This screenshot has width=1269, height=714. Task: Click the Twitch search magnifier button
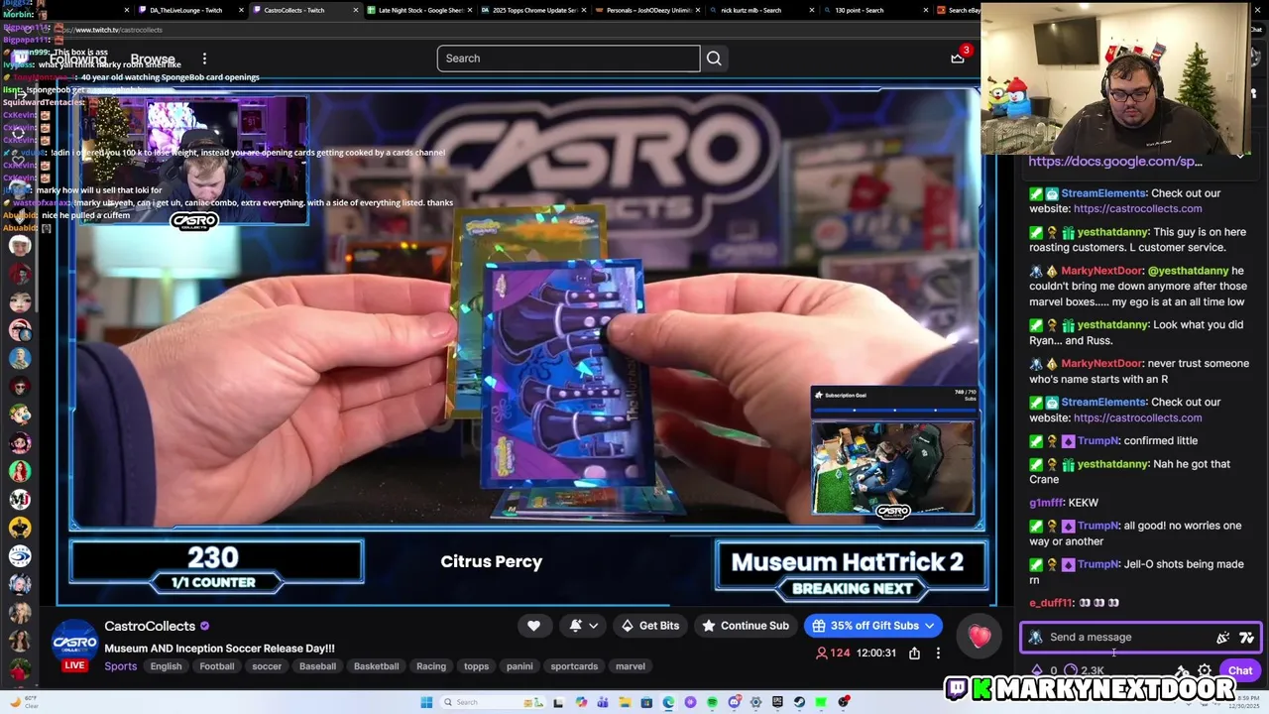[x=714, y=59]
